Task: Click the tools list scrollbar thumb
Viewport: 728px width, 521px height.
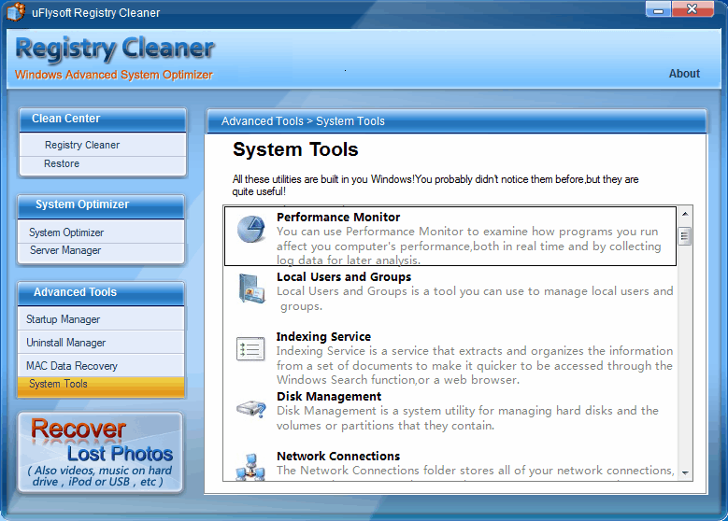Action: coord(685,236)
